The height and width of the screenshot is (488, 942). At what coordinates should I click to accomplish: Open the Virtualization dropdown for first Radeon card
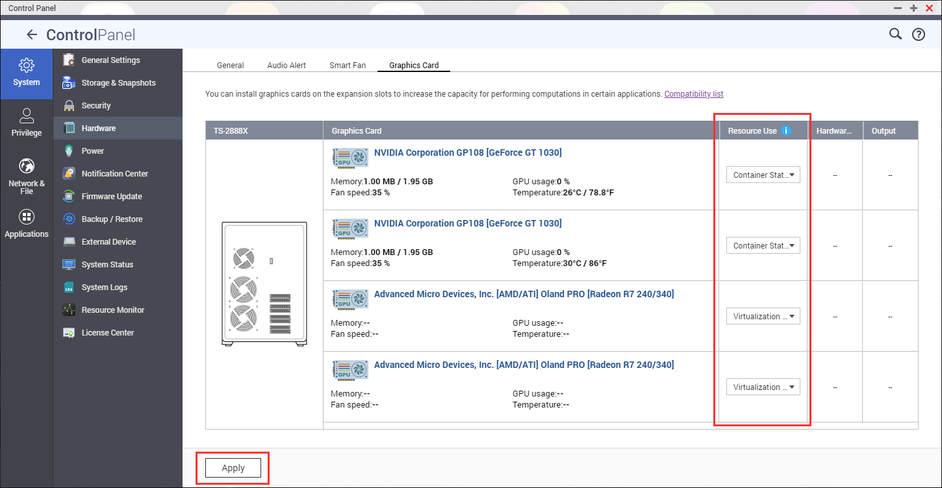pyautogui.click(x=763, y=316)
